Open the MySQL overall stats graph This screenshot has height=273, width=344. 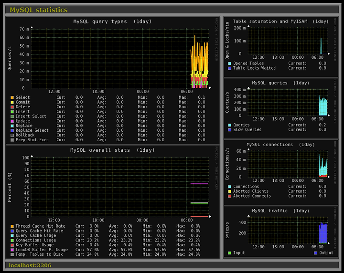tap(113, 202)
